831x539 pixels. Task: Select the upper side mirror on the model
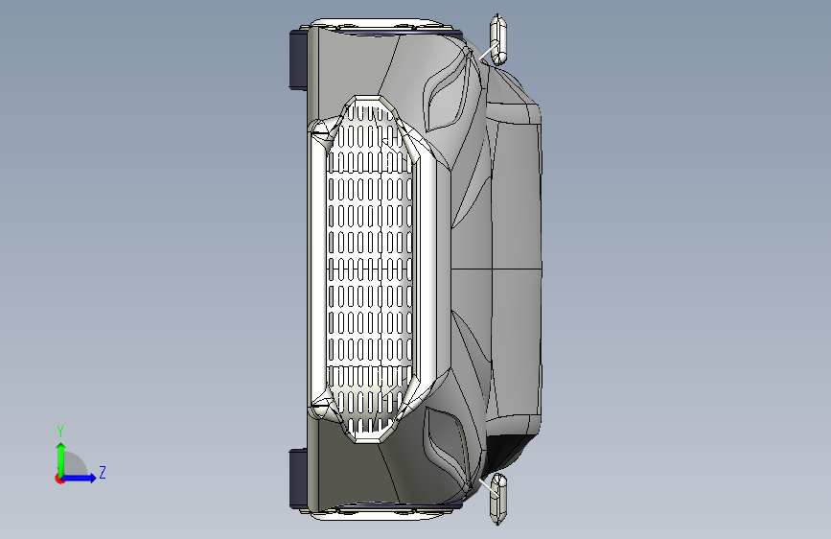pyautogui.click(x=497, y=39)
